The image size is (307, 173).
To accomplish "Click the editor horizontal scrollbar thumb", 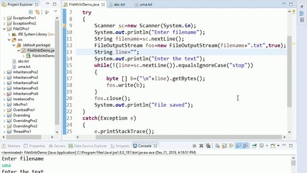I will (x=189, y=137).
